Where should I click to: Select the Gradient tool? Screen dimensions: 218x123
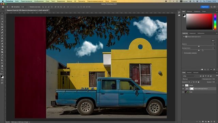(x=2, y=46)
